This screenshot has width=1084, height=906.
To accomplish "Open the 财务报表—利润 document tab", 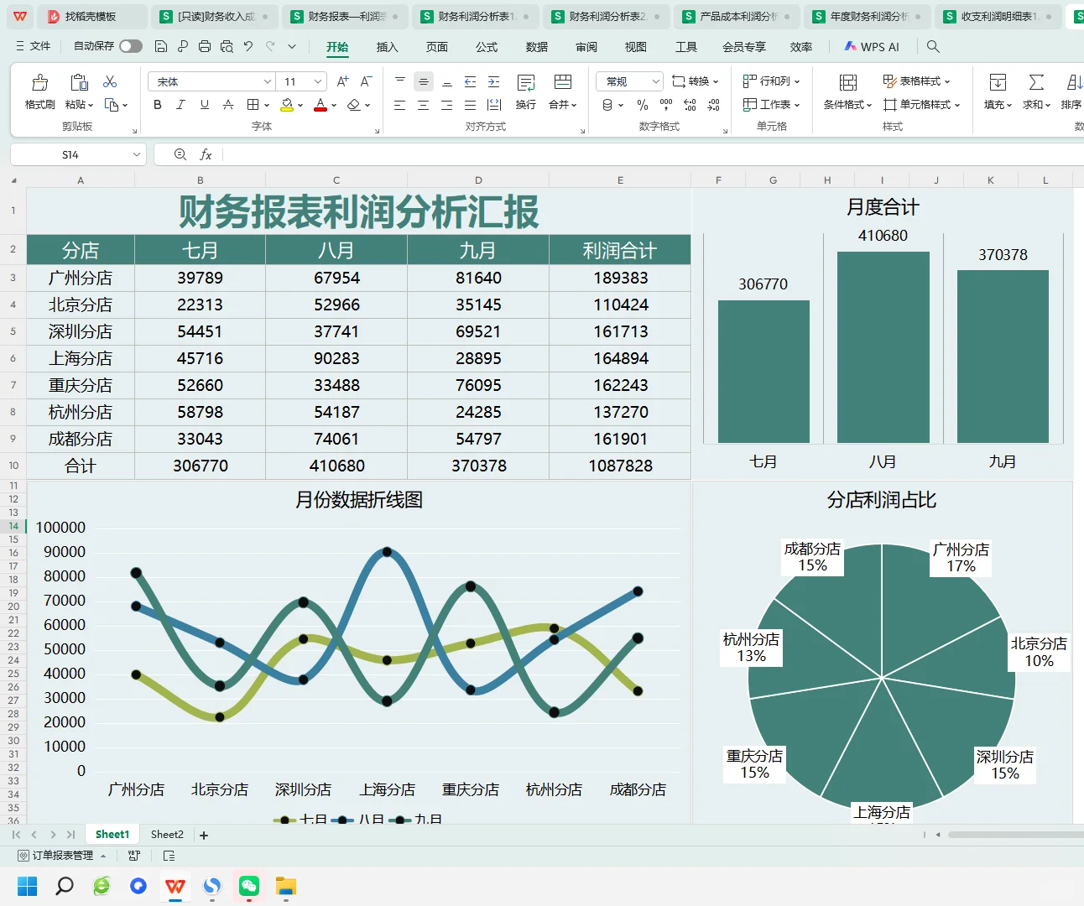I will tap(346, 16).
